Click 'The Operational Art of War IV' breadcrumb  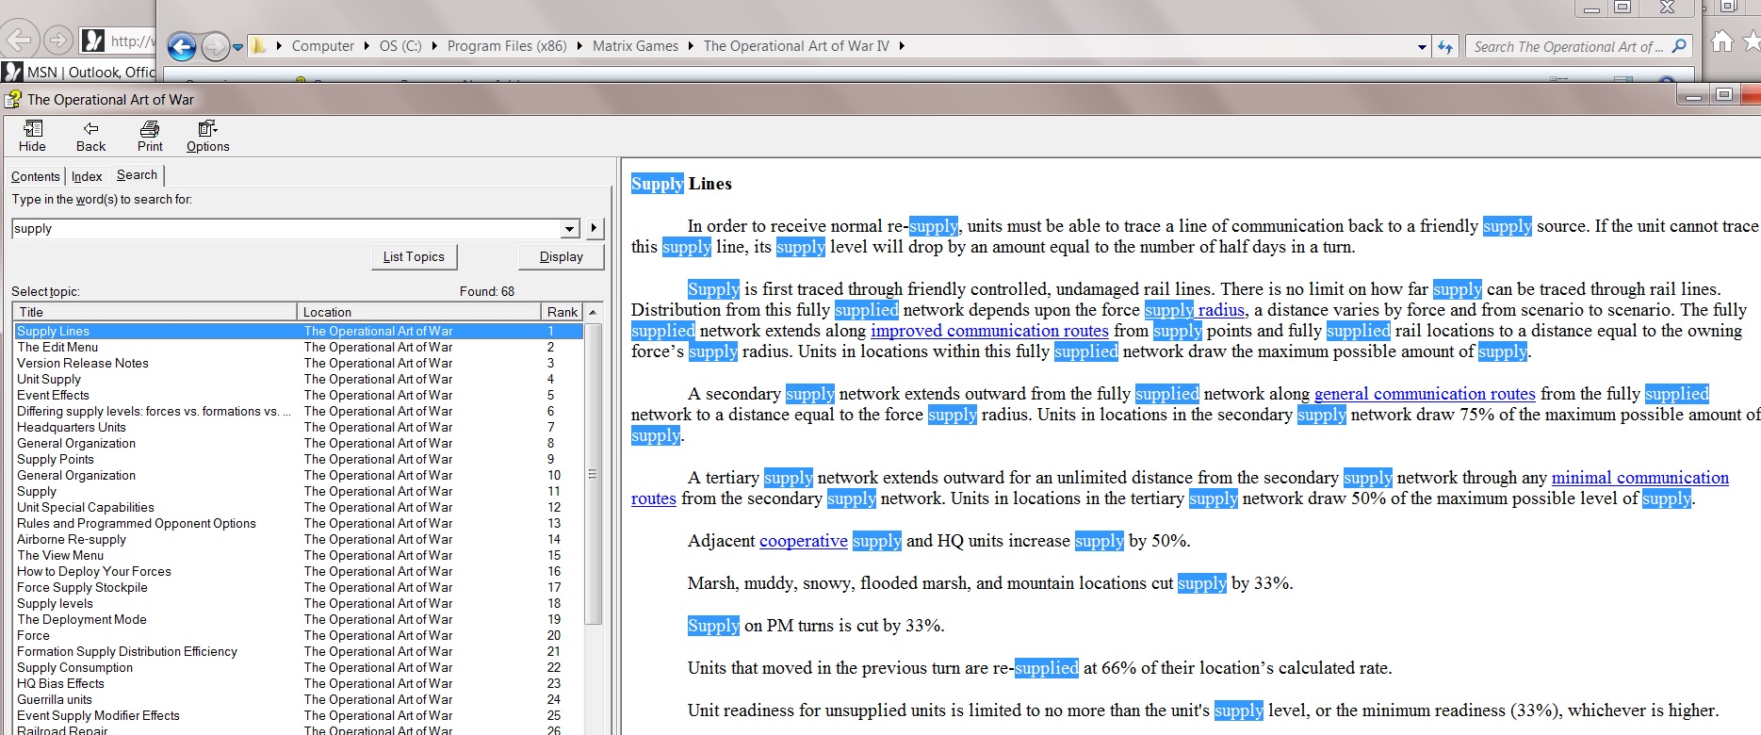point(796,46)
